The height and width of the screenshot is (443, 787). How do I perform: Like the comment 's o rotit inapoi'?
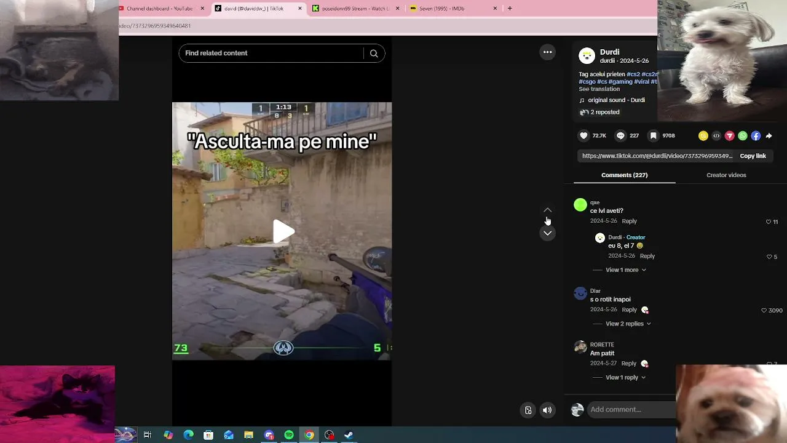[764, 311]
